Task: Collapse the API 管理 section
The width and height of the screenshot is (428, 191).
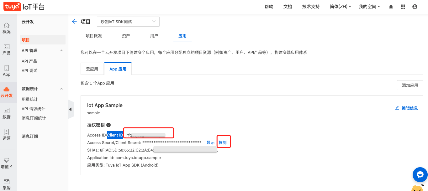Action: pos(61,51)
